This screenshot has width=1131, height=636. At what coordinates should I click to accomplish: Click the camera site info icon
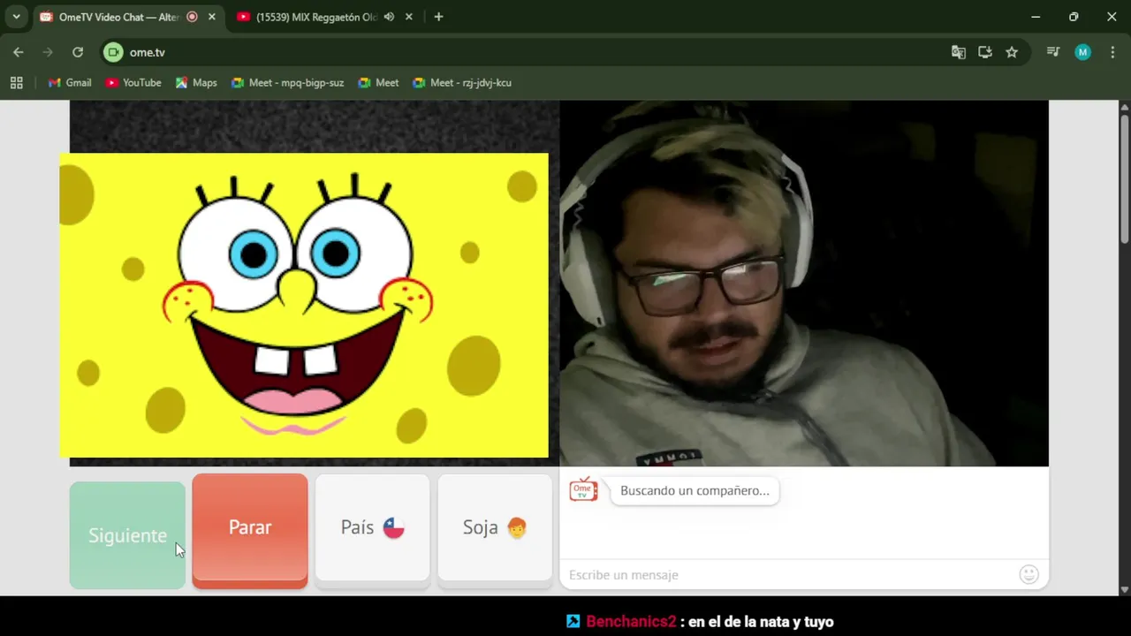coord(113,52)
